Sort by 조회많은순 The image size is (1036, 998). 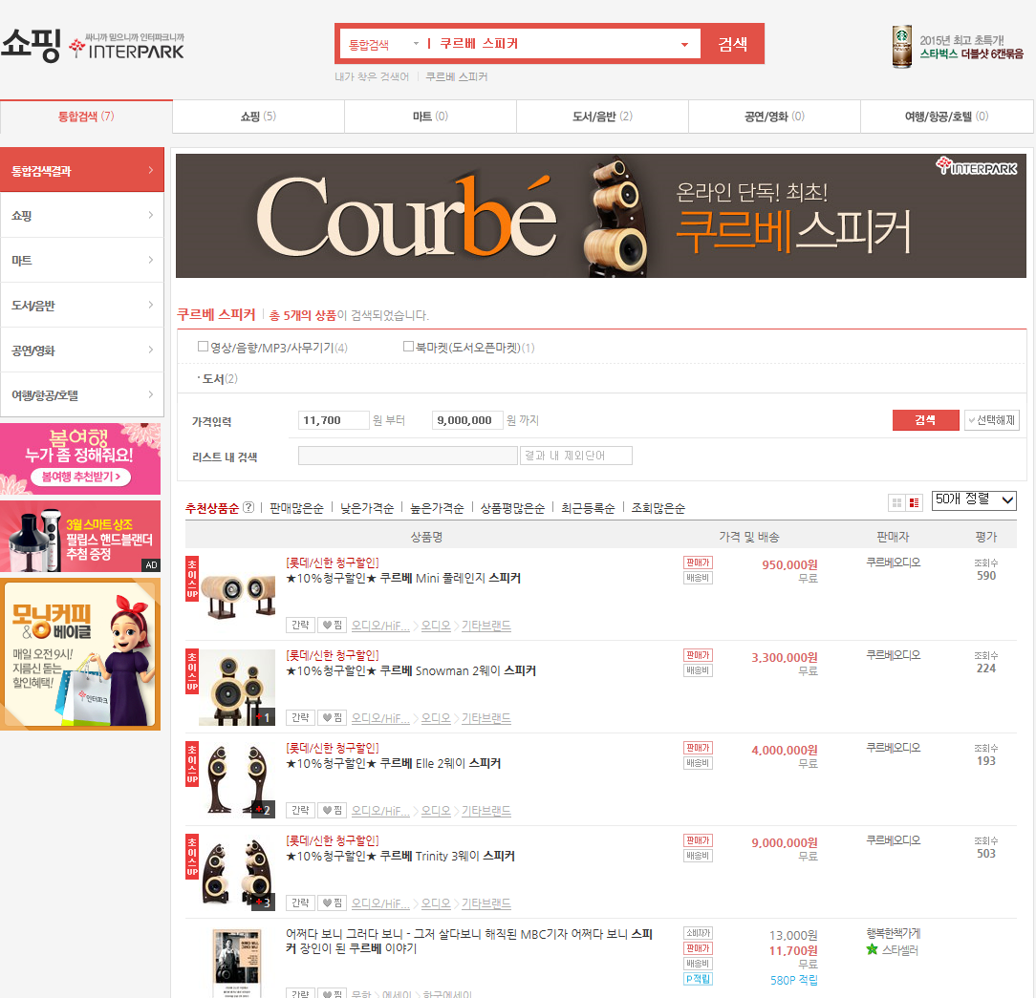coord(658,508)
